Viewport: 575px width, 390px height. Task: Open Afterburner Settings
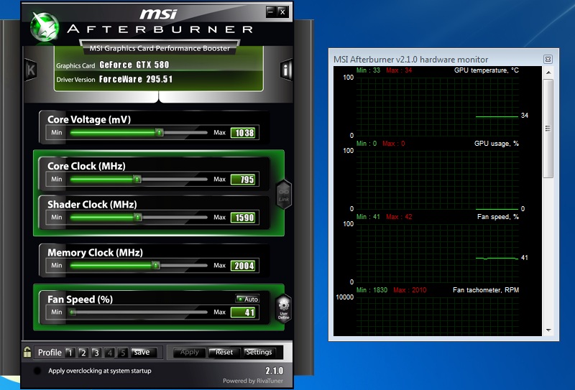pyautogui.click(x=259, y=352)
